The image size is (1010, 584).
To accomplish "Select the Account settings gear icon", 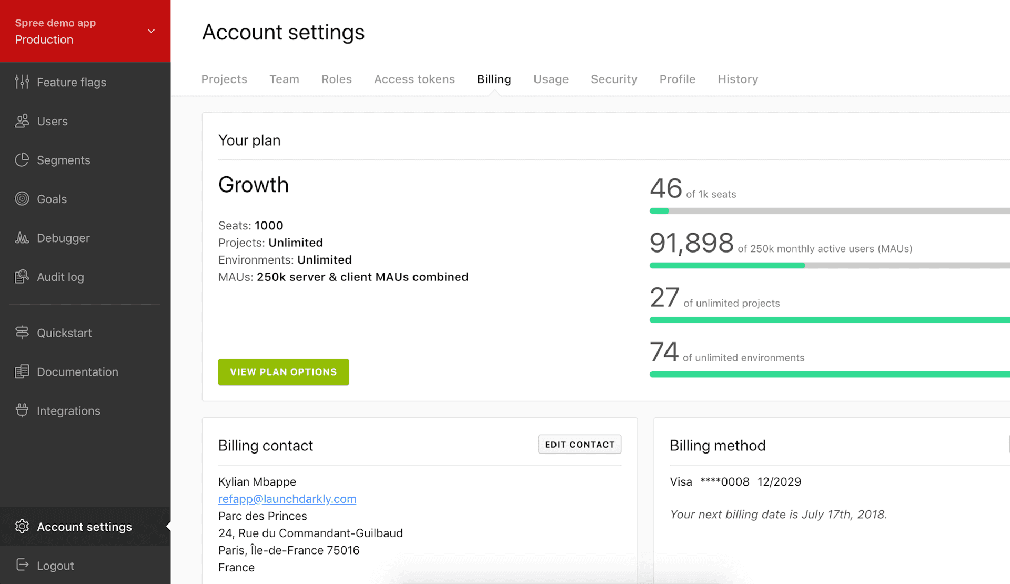I will [22, 526].
